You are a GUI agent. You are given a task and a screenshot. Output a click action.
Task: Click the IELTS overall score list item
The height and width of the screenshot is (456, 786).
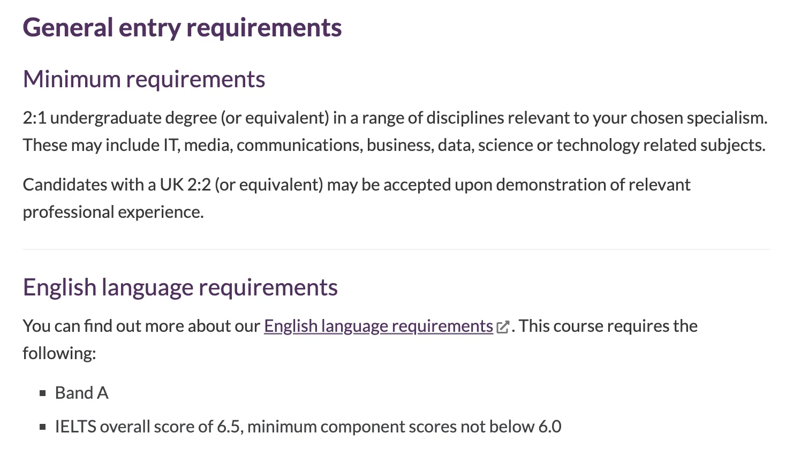coord(308,427)
